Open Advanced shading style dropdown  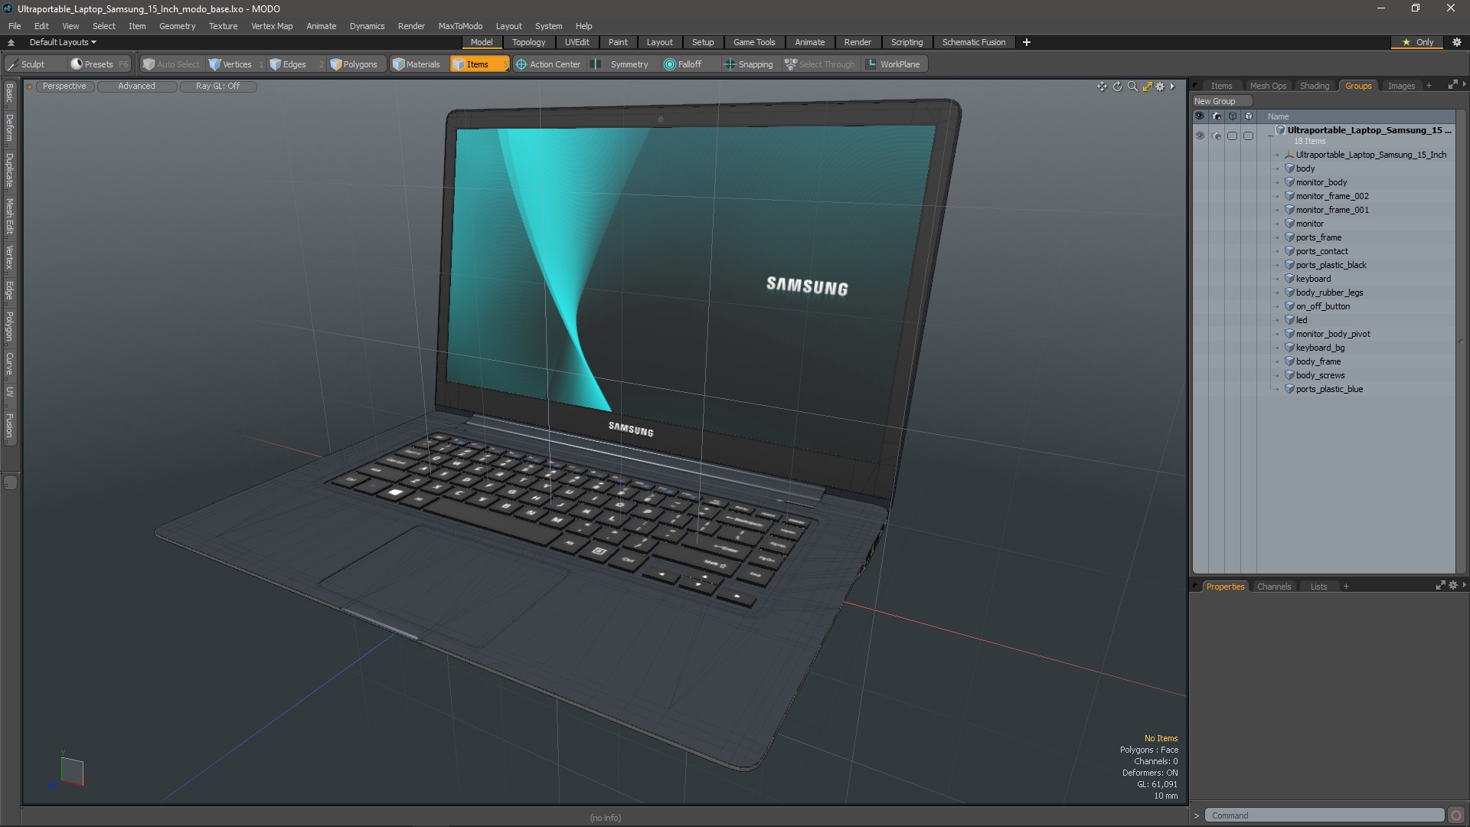point(136,87)
